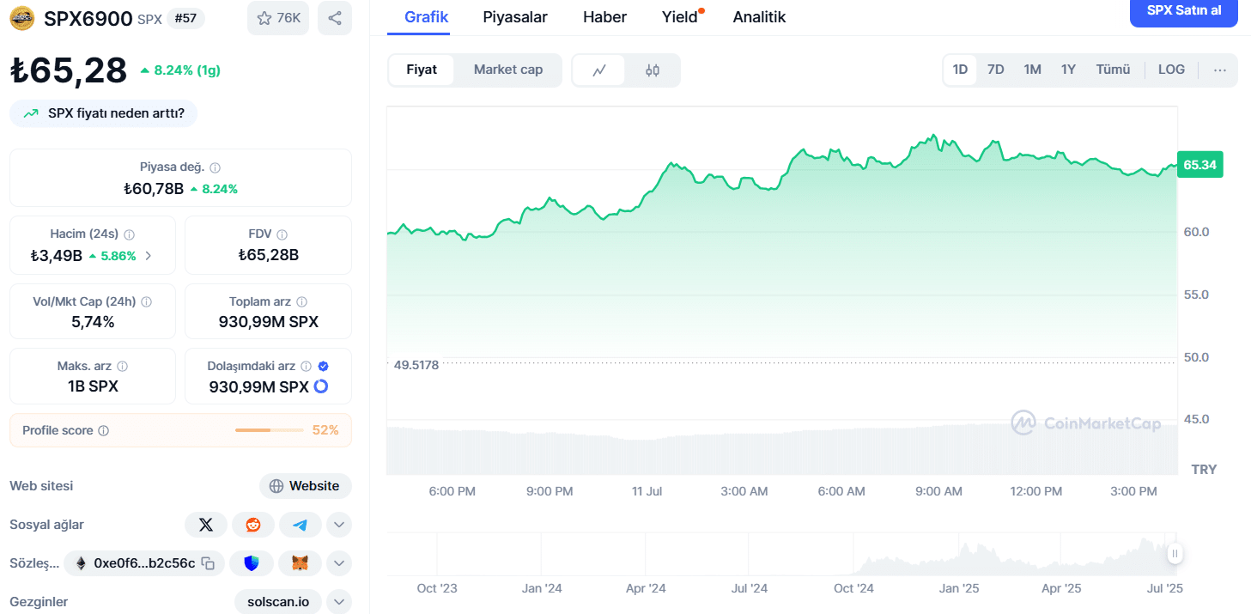Click SPX Satın al button
Viewport: 1251px width, 614px height.
click(1183, 11)
